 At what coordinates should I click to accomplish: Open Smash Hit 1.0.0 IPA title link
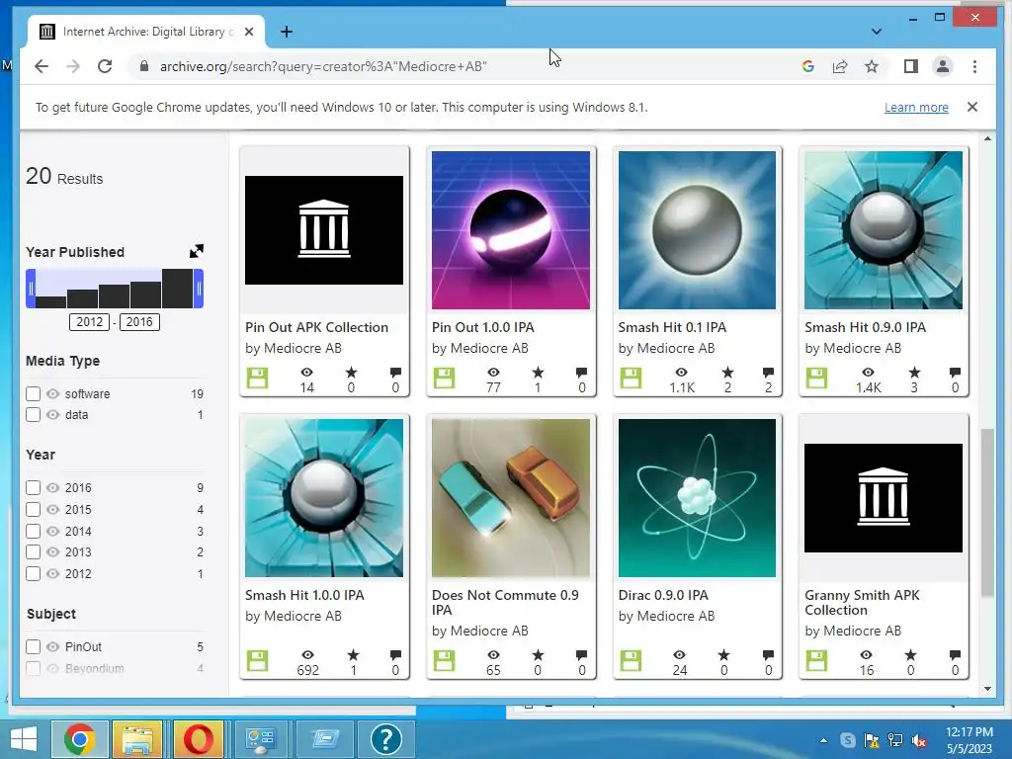coord(304,595)
